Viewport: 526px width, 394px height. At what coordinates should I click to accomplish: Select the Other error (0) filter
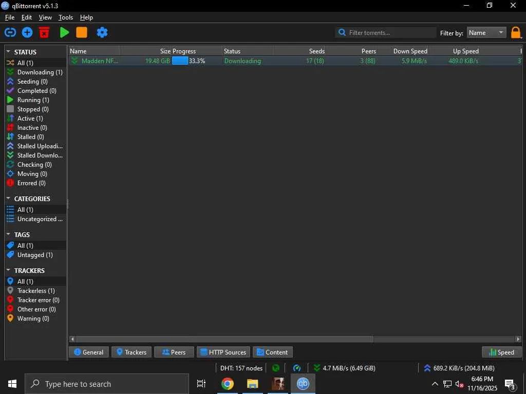point(35,309)
